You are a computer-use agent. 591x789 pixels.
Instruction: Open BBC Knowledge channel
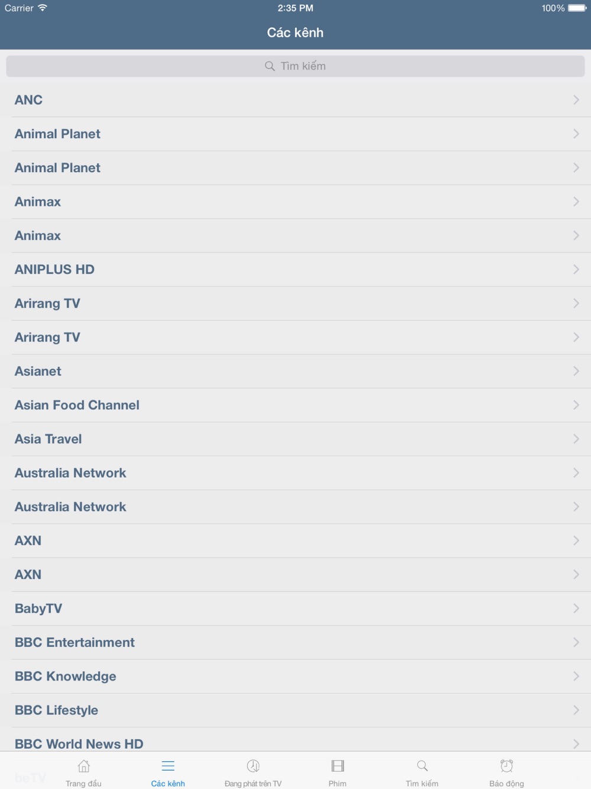click(66, 677)
